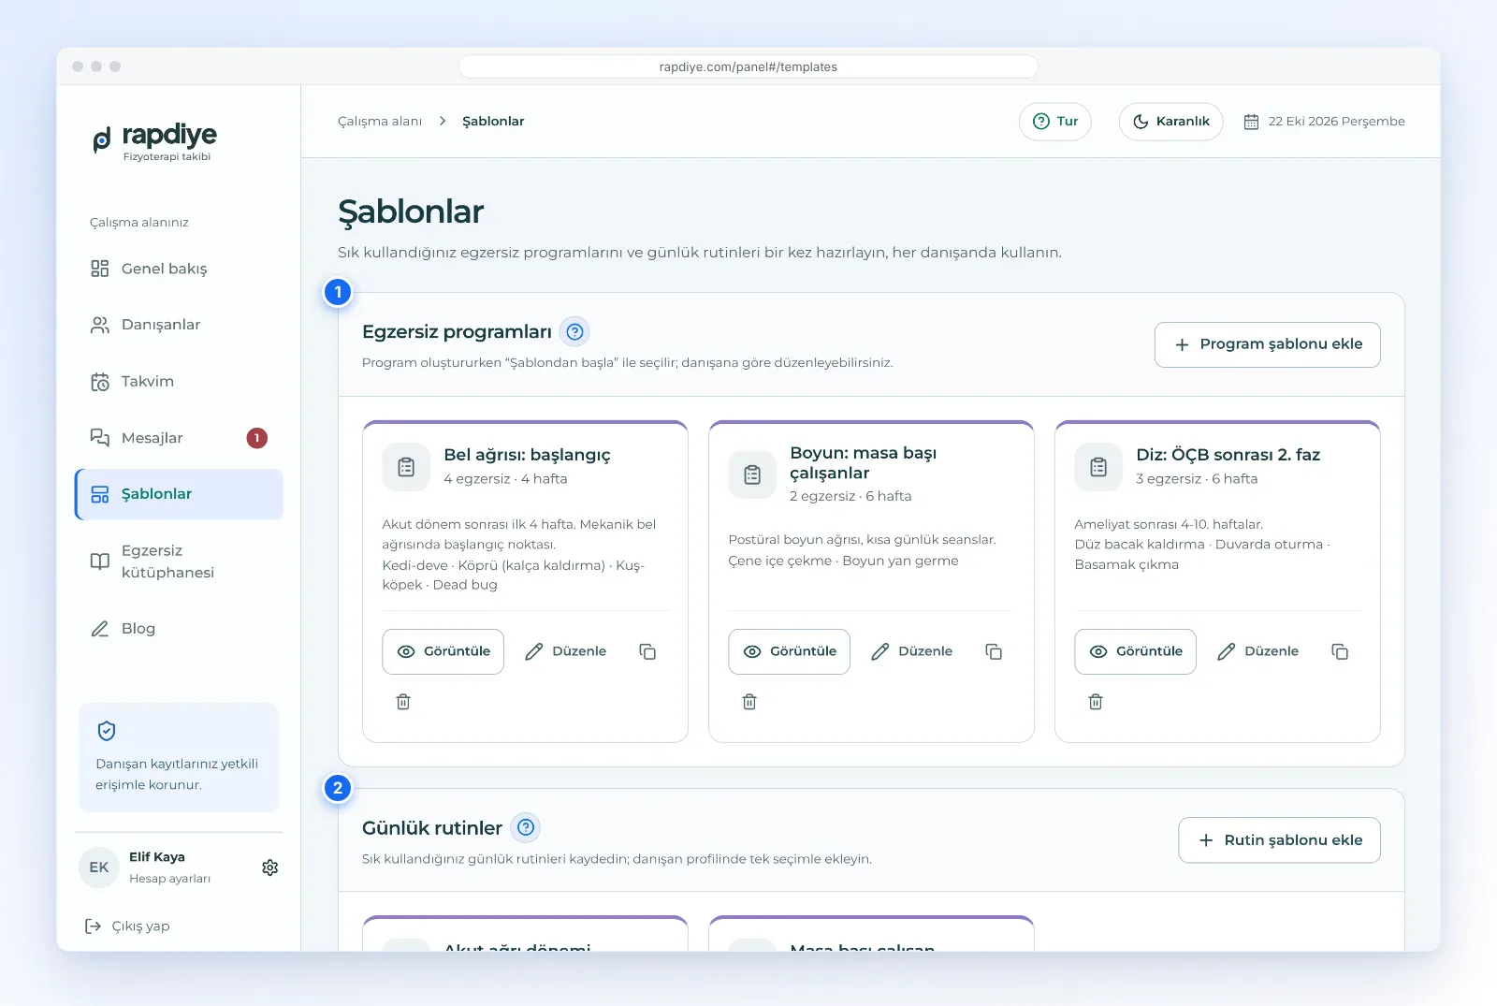The height and width of the screenshot is (1006, 1497).
Task: Duplicate the Boyun: masa başı çalışanlar template
Action: (x=994, y=651)
